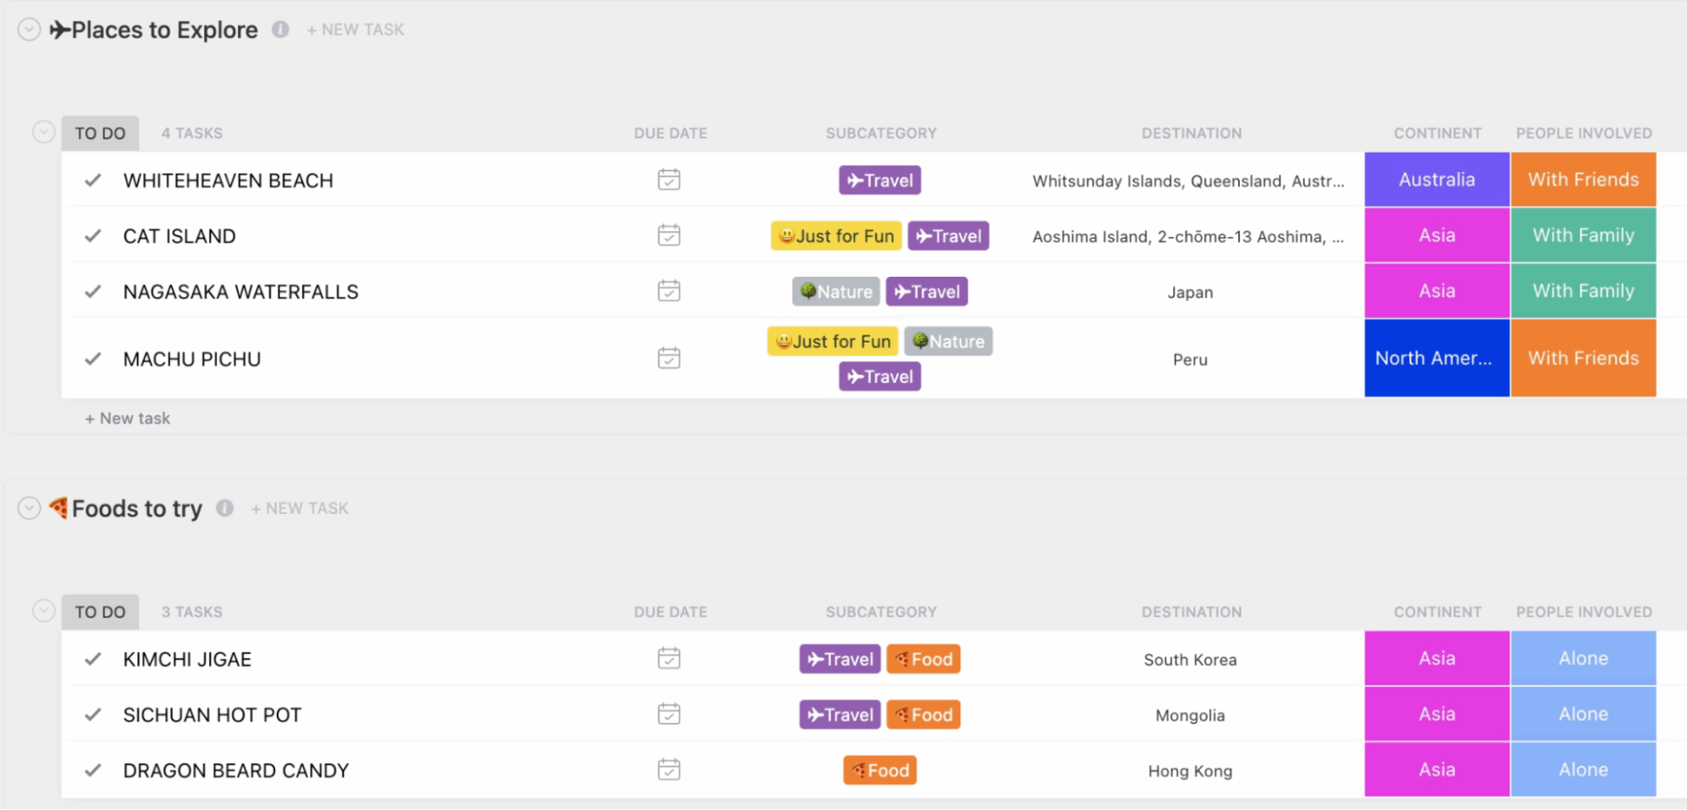Sort by the Subcategory column header in Places
This screenshot has width=1687, height=810.
click(x=880, y=134)
